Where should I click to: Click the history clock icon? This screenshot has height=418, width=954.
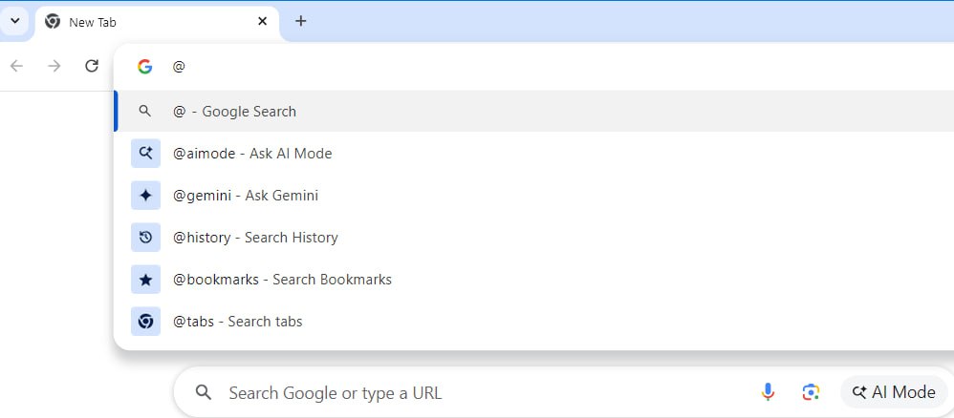pyautogui.click(x=145, y=238)
